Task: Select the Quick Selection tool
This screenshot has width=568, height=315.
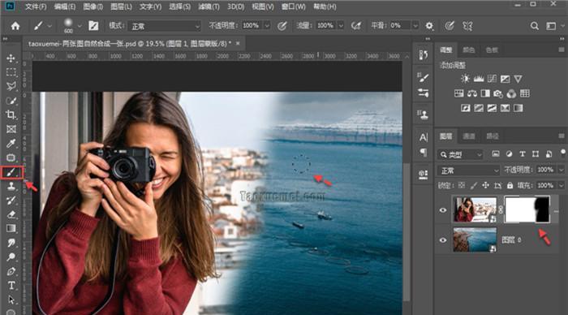Action: [11, 101]
